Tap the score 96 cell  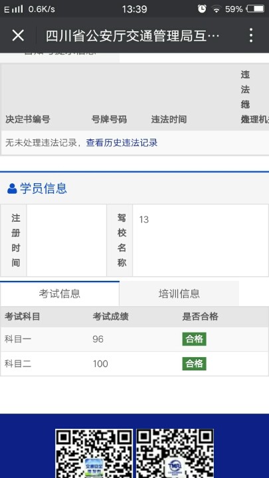pos(98,339)
